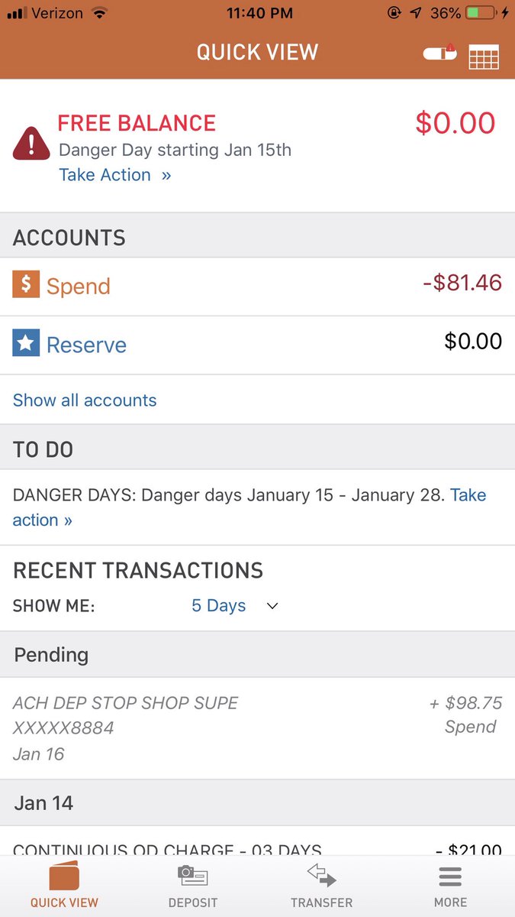This screenshot has height=917, width=515.
Task: Tap the red danger warning triangle
Action: tap(31, 143)
